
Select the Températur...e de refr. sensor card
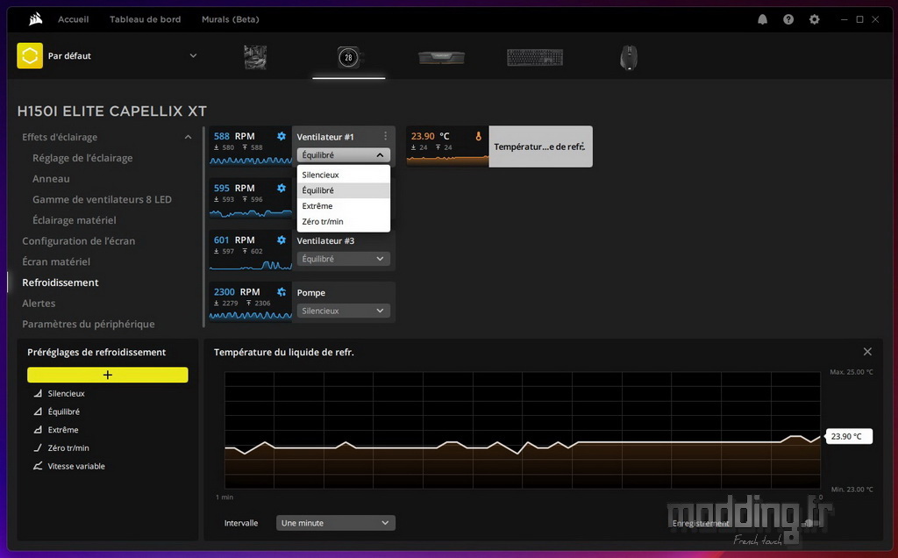point(540,147)
